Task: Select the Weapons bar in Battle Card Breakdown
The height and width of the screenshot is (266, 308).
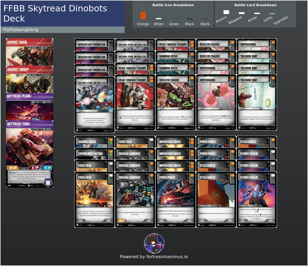Action: click(242, 13)
